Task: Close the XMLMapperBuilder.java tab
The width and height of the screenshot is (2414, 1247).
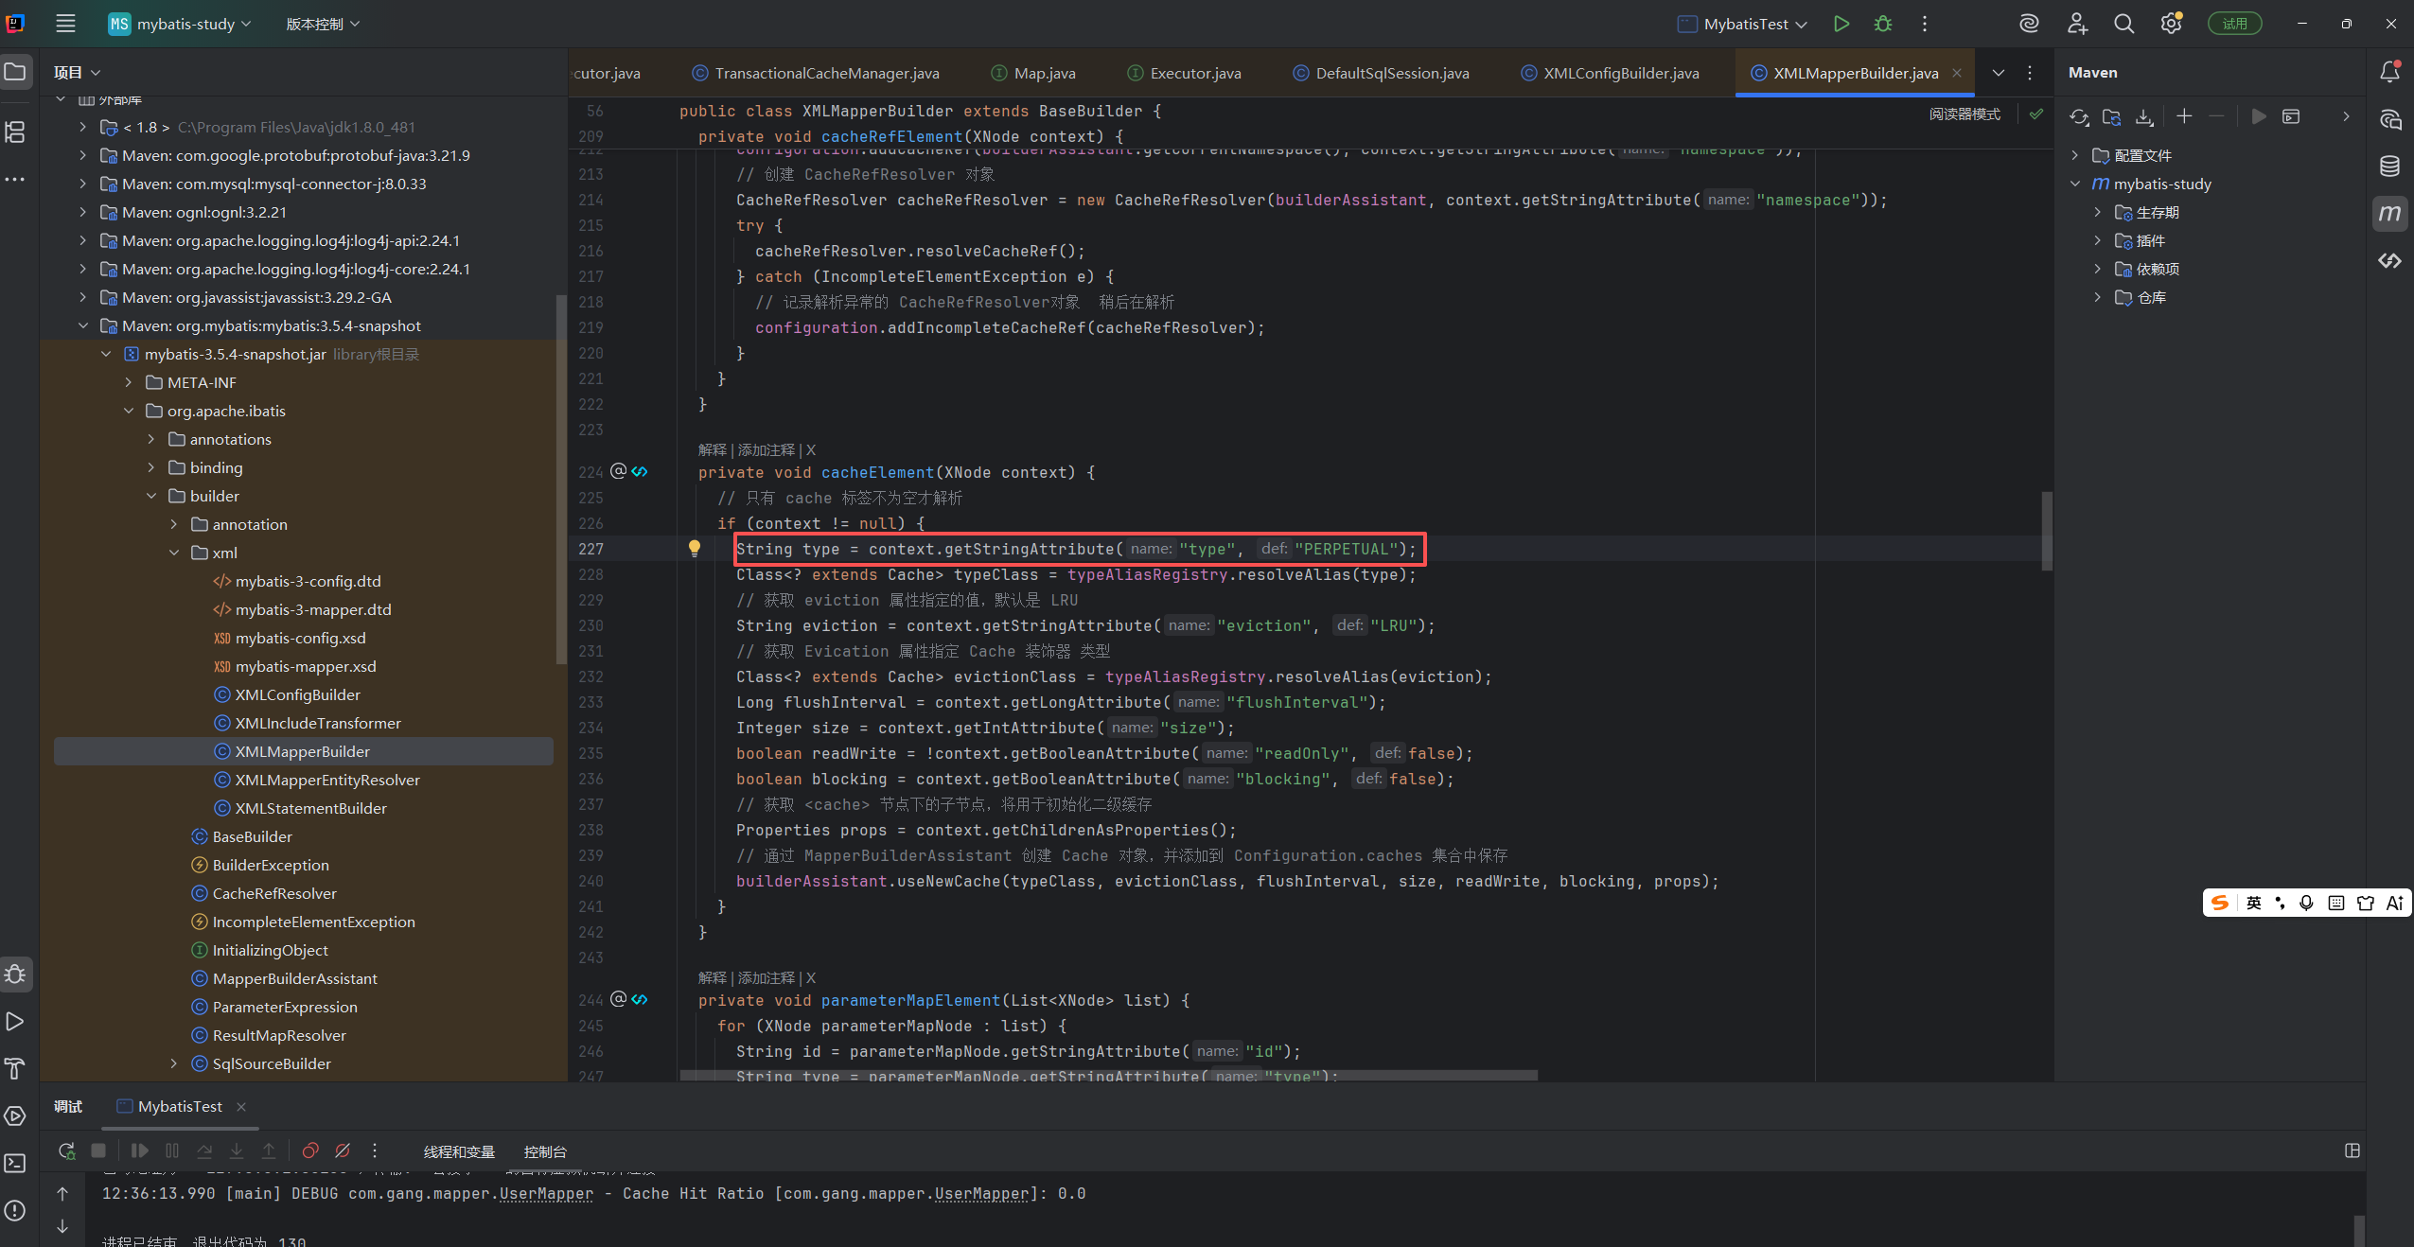Action: 1956,73
